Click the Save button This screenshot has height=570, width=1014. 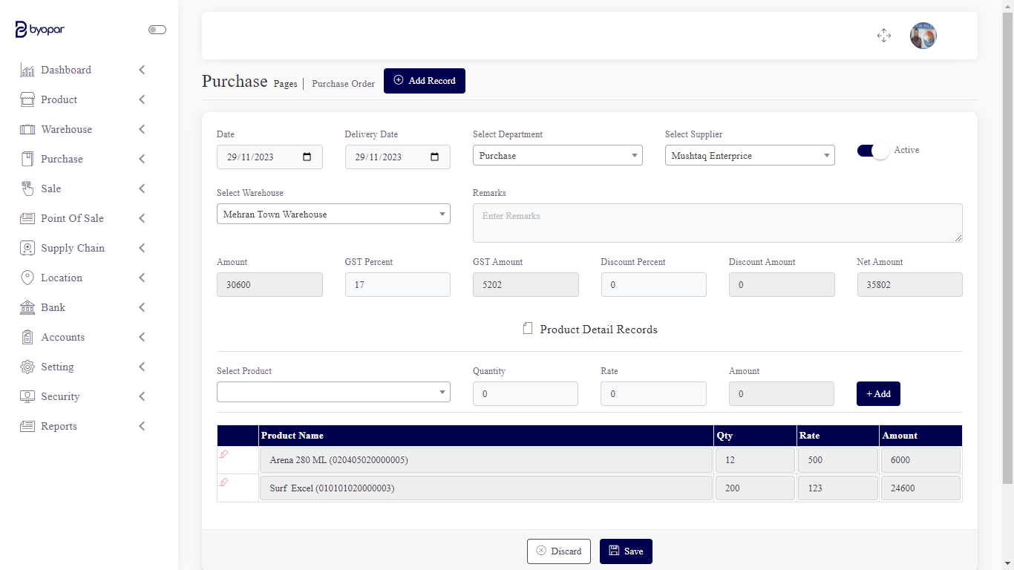click(x=626, y=551)
